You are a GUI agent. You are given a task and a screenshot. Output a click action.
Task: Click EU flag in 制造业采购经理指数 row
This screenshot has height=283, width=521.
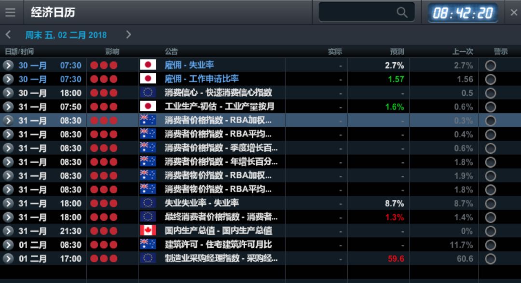pyautogui.click(x=148, y=258)
